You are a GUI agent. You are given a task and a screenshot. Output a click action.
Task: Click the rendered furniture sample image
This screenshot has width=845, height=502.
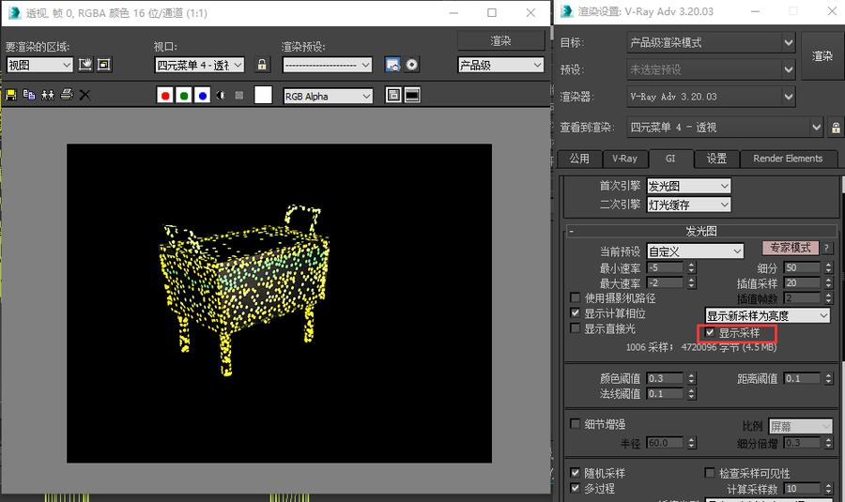click(279, 303)
